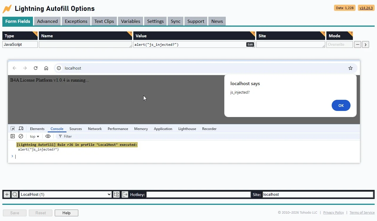Viewport: 377px width, 221px height.
Task: Focus the empty Name field
Action: coord(85,44)
